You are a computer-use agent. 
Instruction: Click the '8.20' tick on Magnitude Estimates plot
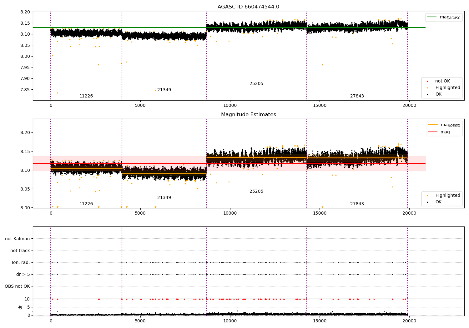tap(26, 133)
